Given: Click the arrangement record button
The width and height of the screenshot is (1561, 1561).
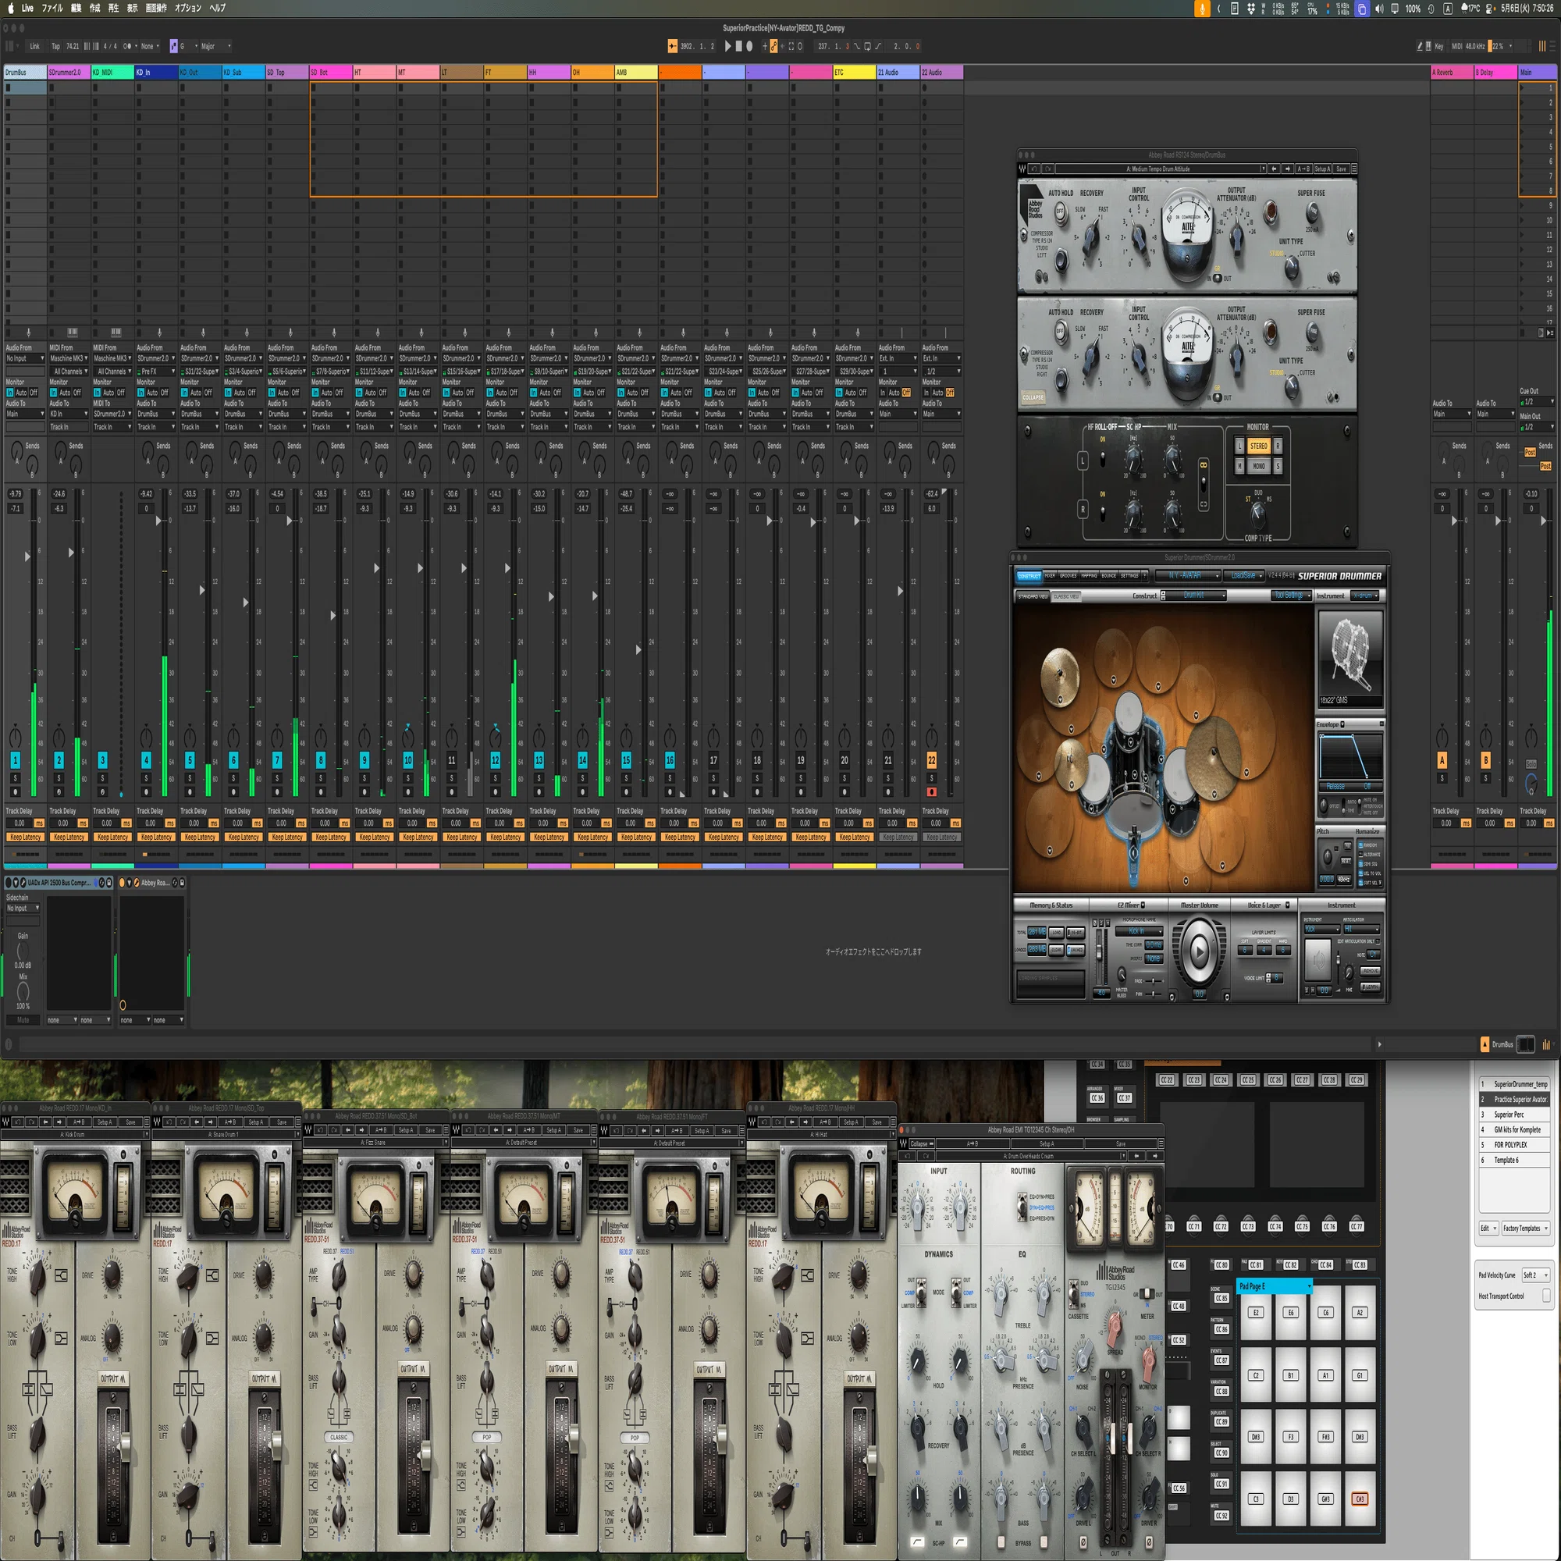Looking at the screenshot, I should click(750, 46).
